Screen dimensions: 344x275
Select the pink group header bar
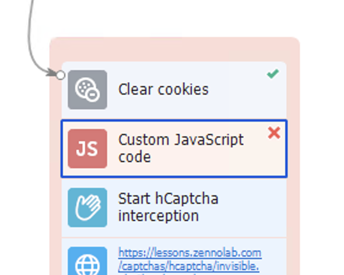click(x=174, y=49)
